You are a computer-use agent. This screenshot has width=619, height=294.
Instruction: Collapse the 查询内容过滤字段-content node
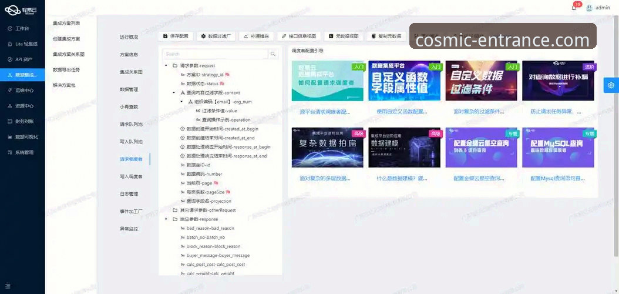[x=174, y=92]
